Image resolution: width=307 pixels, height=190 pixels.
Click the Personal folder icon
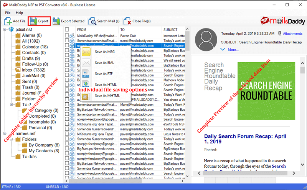tap(25, 128)
